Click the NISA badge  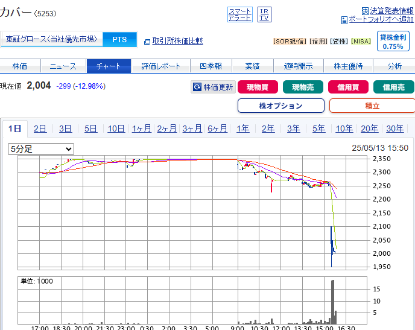click(x=361, y=42)
